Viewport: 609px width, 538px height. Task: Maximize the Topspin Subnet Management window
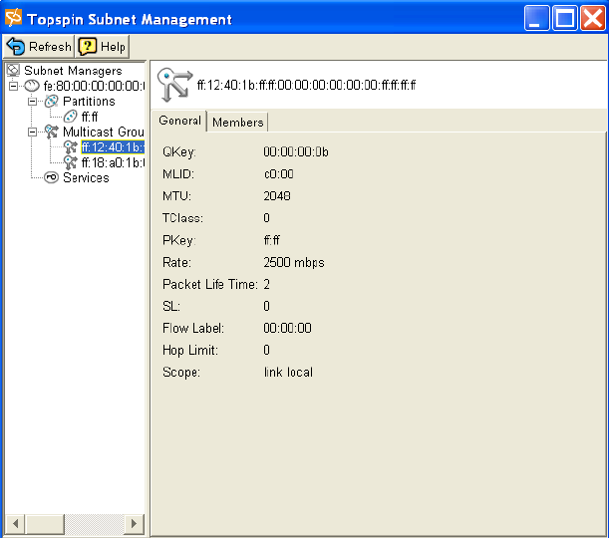click(565, 19)
